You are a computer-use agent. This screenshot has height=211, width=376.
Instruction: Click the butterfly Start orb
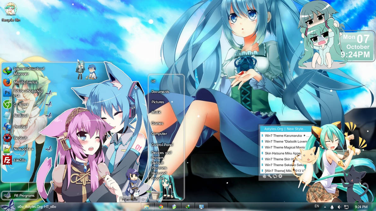click(x=8, y=206)
